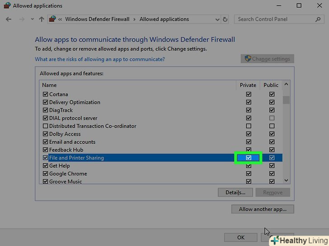Click the window title bar app icon
Image resolution: width=329 pixels, height=246 pixels.
7,6
